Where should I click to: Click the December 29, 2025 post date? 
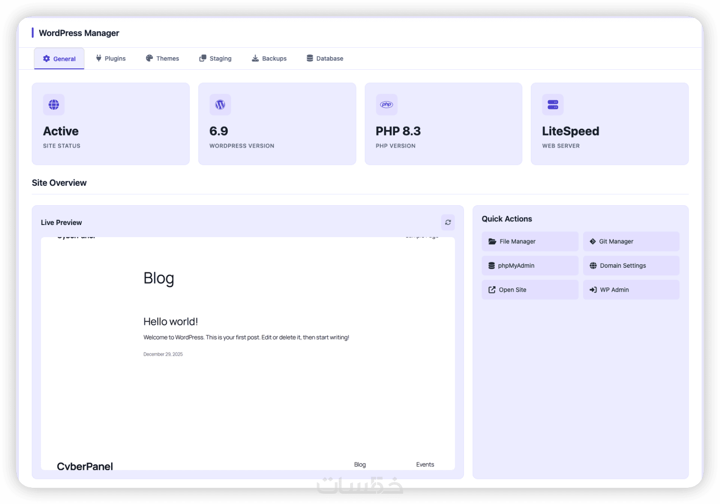(x=163, y=354)
